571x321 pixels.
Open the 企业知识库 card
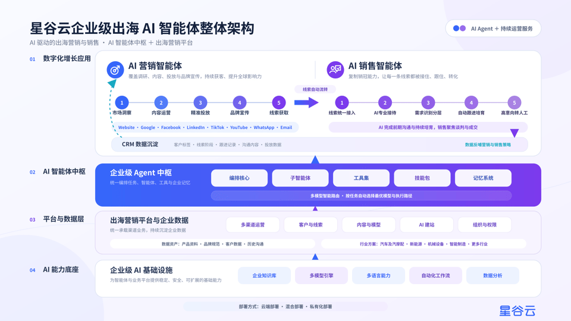tap(264, 275)
